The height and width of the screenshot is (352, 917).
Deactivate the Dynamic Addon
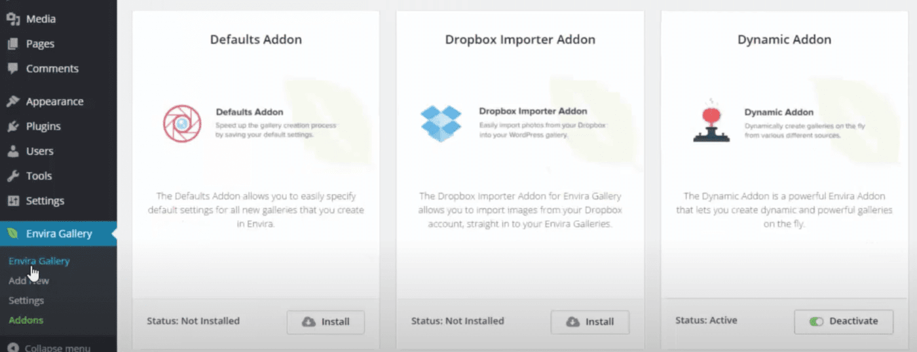(x=844, y=321)
